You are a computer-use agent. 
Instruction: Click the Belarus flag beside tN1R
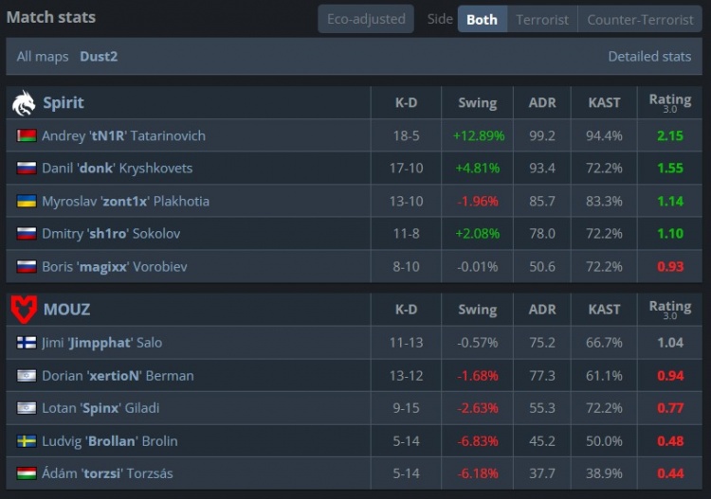(x=27, y=135)
